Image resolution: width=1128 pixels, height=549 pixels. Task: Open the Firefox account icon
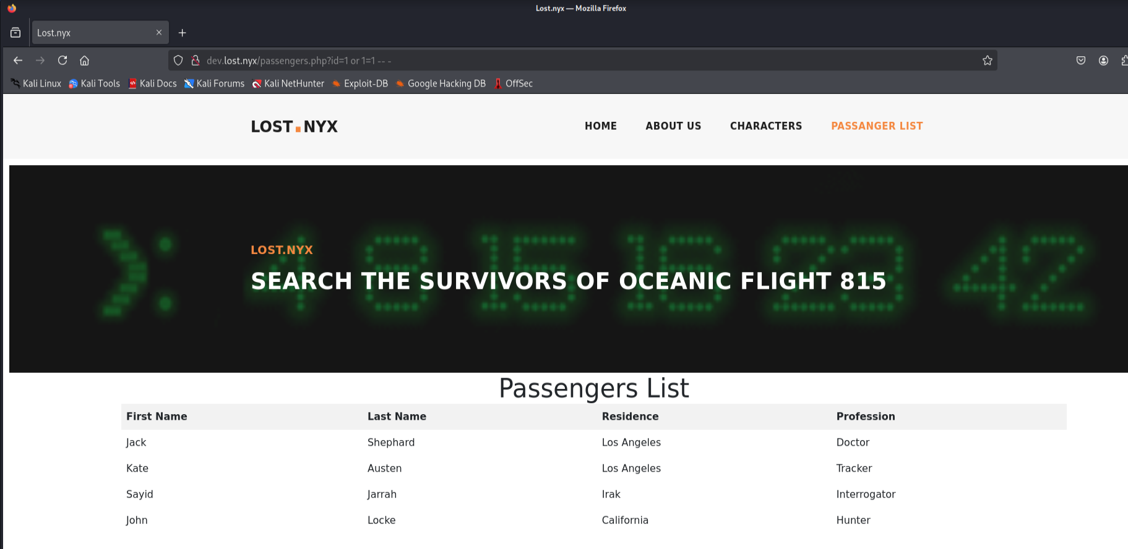tap(1103, 61)
